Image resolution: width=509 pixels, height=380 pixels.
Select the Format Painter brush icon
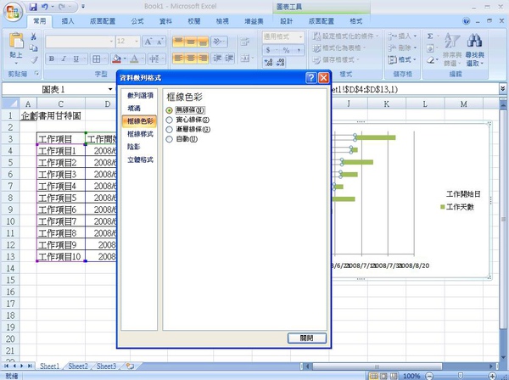pos(34,59)
